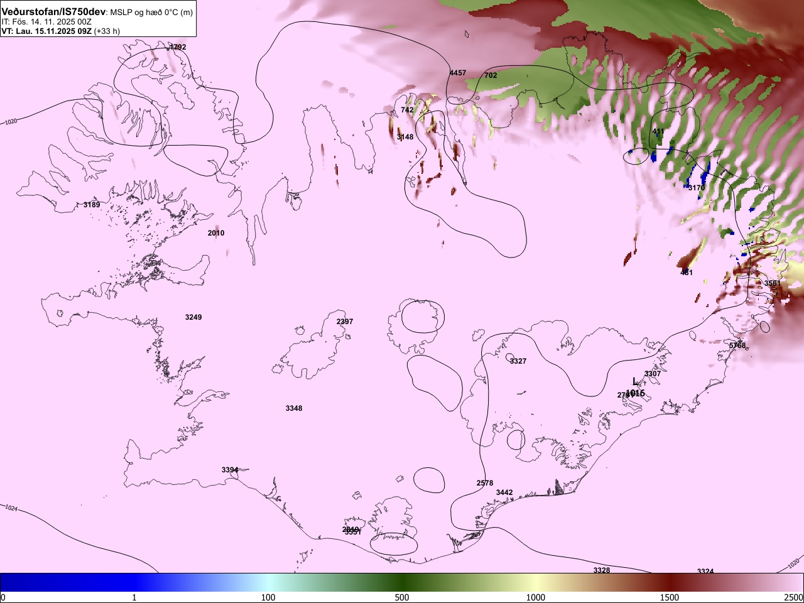Image resolution: width=804 pixels, height=603 pixels.
Task: Click the colorbar tick label 2500
Action: (794, 597)
